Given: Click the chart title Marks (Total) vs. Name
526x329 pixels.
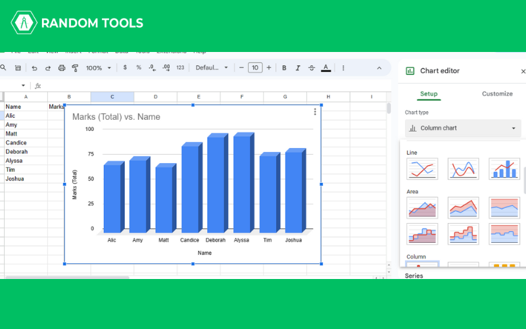Looking at the screenshot, I should pos(116,117).
